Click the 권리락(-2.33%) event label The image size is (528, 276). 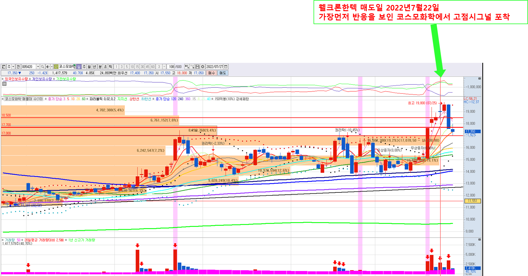(x=213, y=144)
